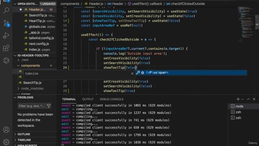Collapse the components folder

pos(30,66)
